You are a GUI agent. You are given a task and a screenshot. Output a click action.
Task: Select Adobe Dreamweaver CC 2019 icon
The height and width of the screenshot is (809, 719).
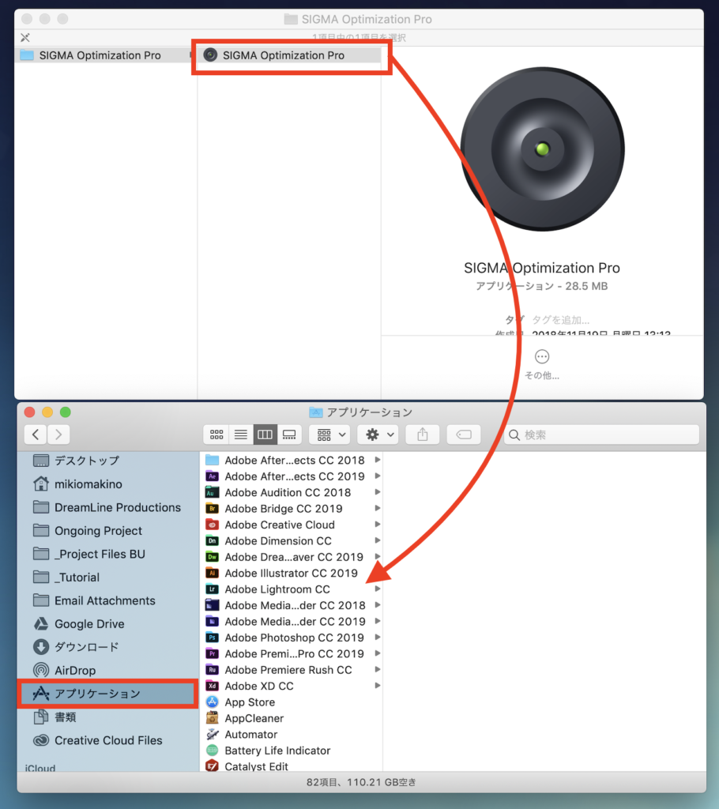pos(212,557)
